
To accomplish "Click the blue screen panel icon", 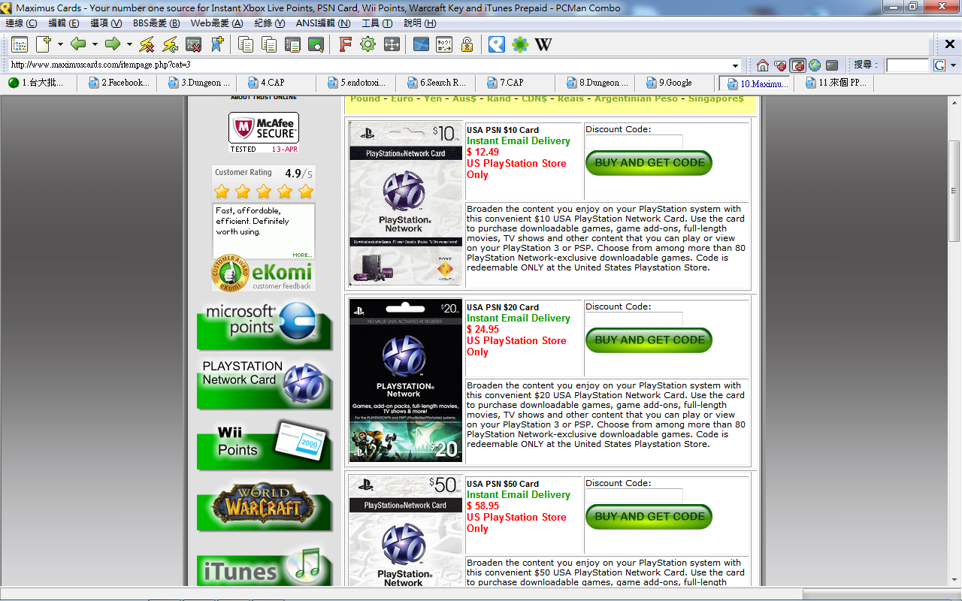I will pos(421,44).
